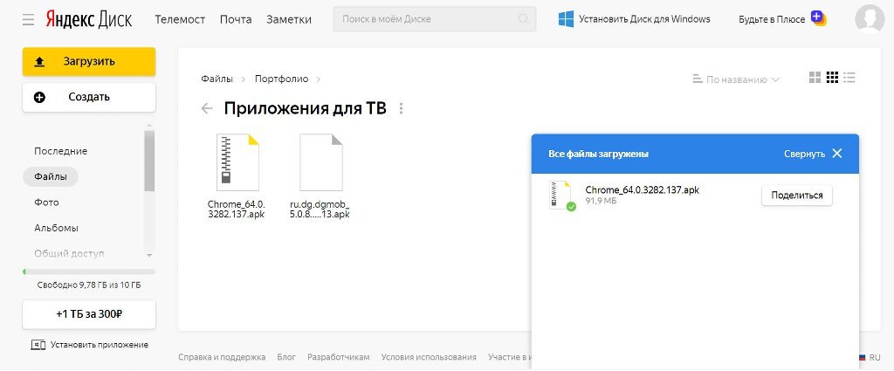Open Телемост from the top navigation

[180, 19]
